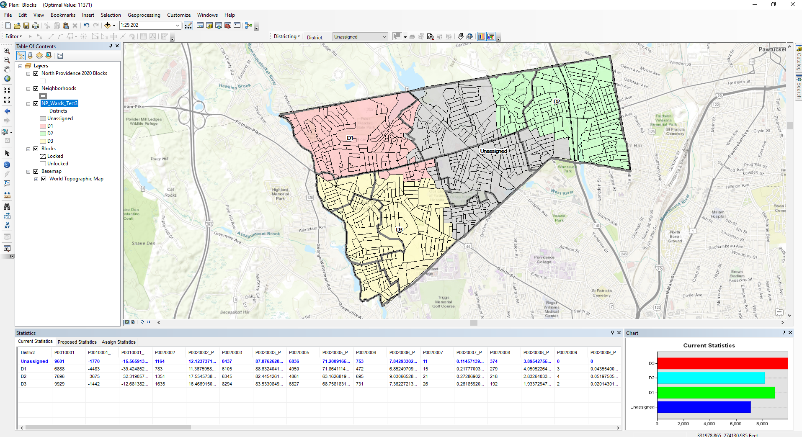Image resolution: width=802 pixels, height=437 pixels.
Task: Zoom to full extent globe
Action: click(x=7, y=79)
